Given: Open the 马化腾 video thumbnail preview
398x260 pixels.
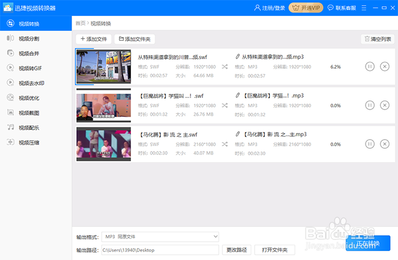Looking at the screenshot, I should (x=103, y=144).
